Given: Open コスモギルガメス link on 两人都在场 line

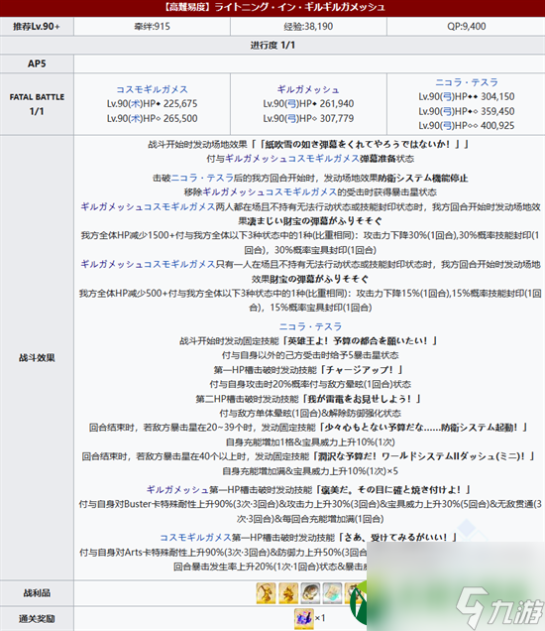Looking at the screenshot, I should pos(179,206).
